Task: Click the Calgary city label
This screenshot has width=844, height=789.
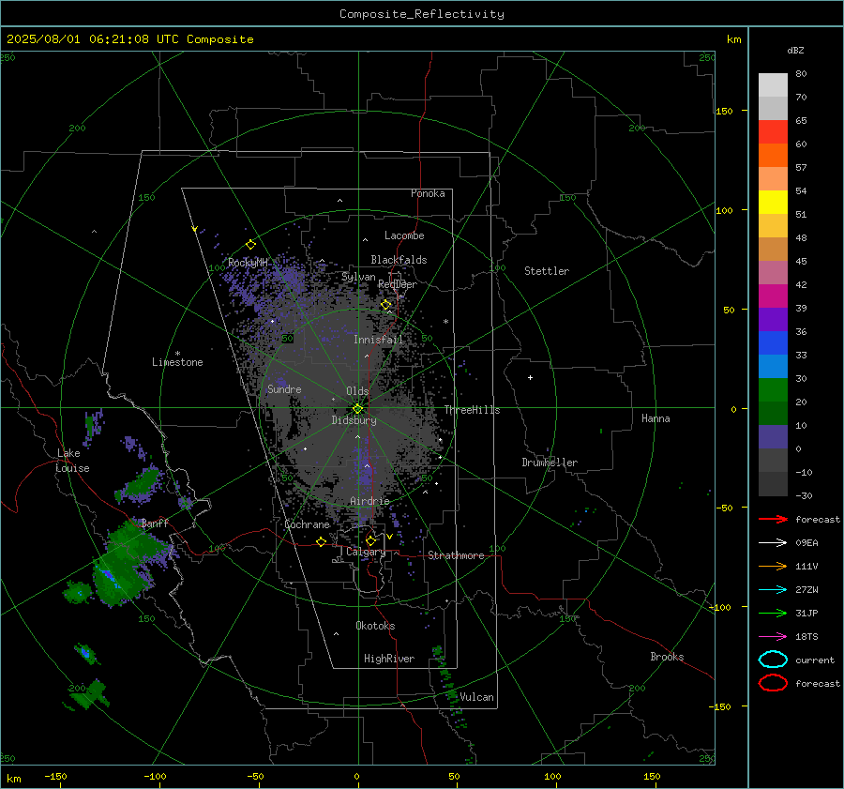Action: click(x=366, y=552)
